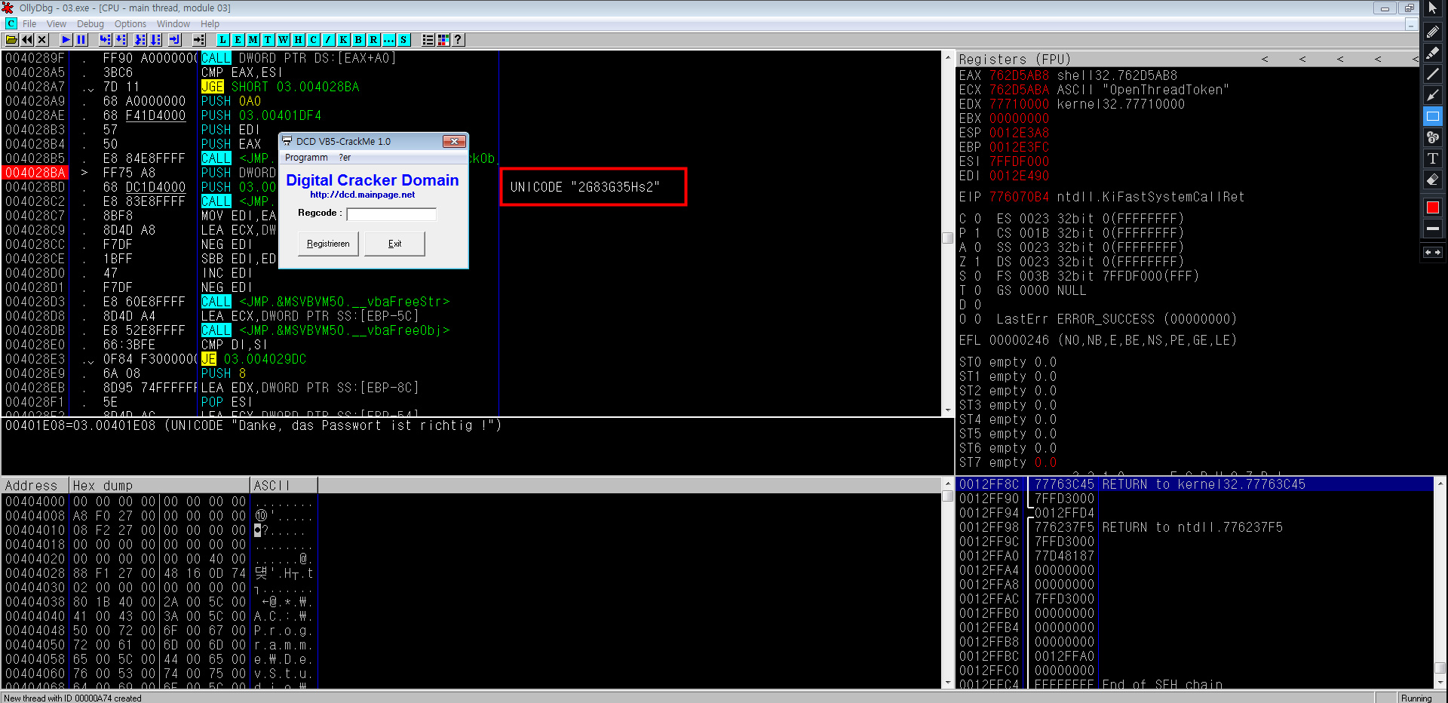Viewport: 1448px width, 703px height.
Task: Open the Options menu
Action: pos(130,24)
